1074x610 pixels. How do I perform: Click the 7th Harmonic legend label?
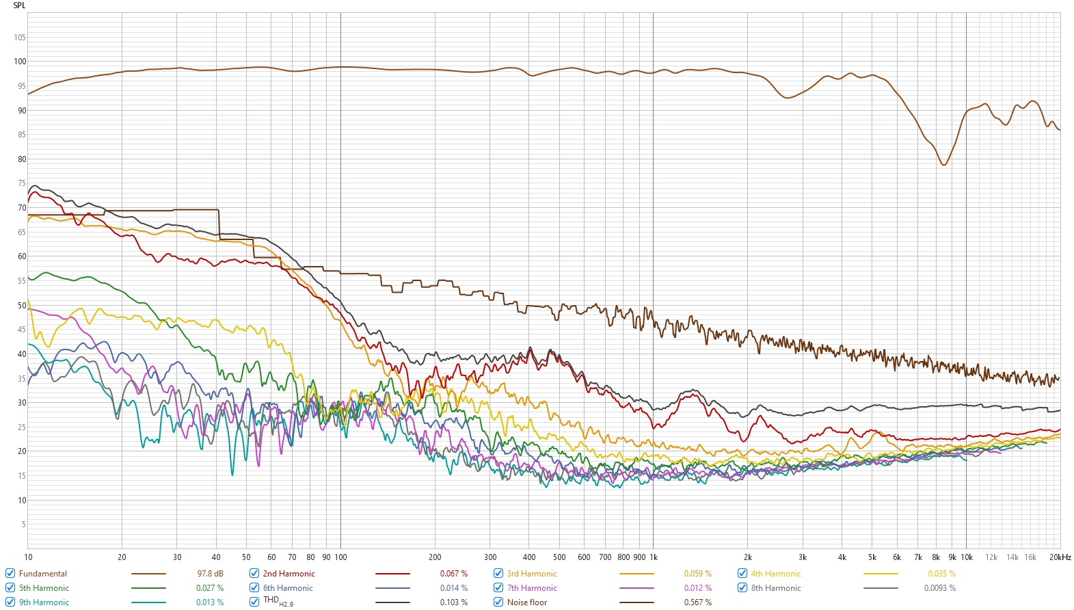(x=532, y=588)
